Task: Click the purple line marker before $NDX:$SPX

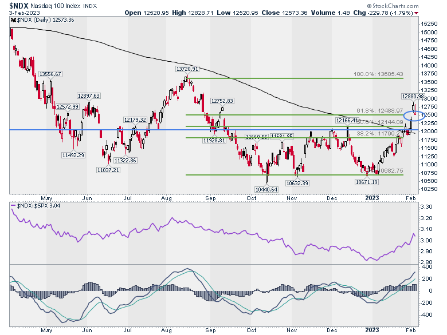Action: pyautogui.click(x=13, y=206)
